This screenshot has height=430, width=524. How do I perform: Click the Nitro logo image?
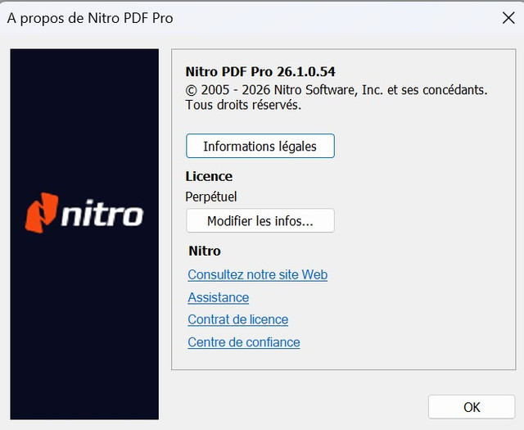[84, 213]
